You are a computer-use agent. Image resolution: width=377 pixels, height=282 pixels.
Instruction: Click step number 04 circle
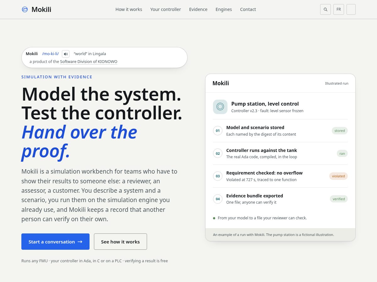218,199
